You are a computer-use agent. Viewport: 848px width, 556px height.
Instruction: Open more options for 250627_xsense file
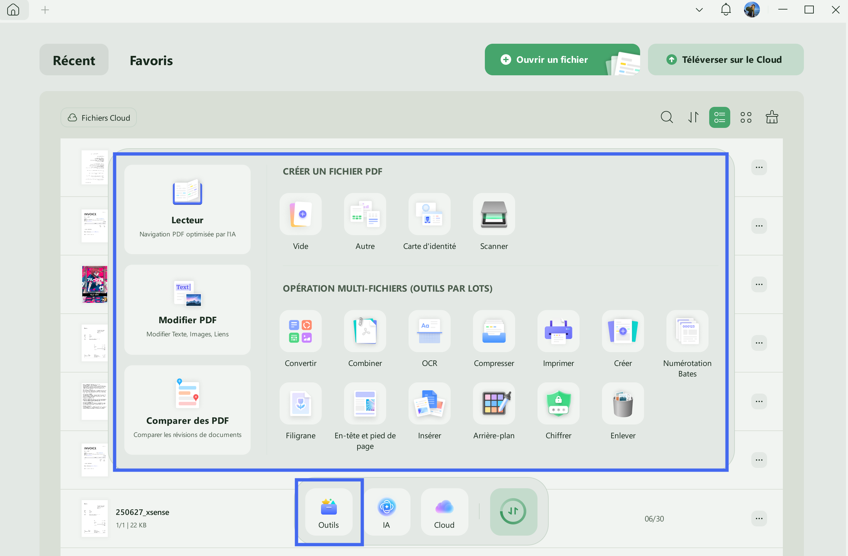click(759, 518)
